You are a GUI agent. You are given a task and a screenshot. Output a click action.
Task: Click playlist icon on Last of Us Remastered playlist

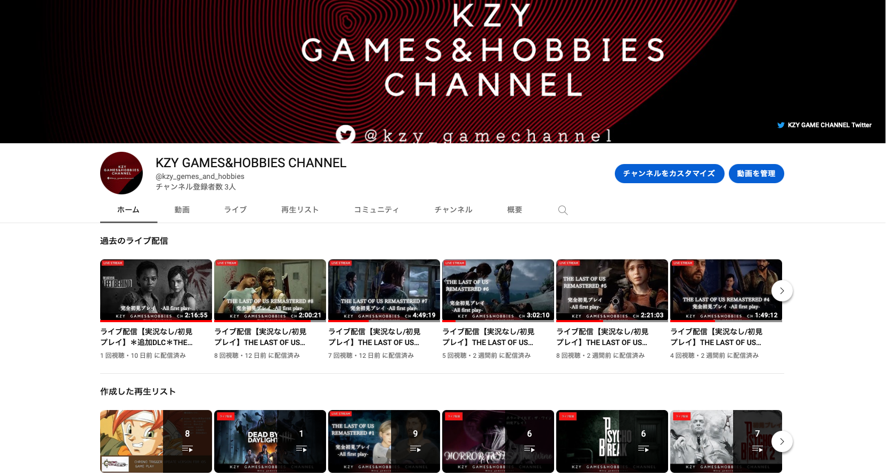(x=415, y=449)
